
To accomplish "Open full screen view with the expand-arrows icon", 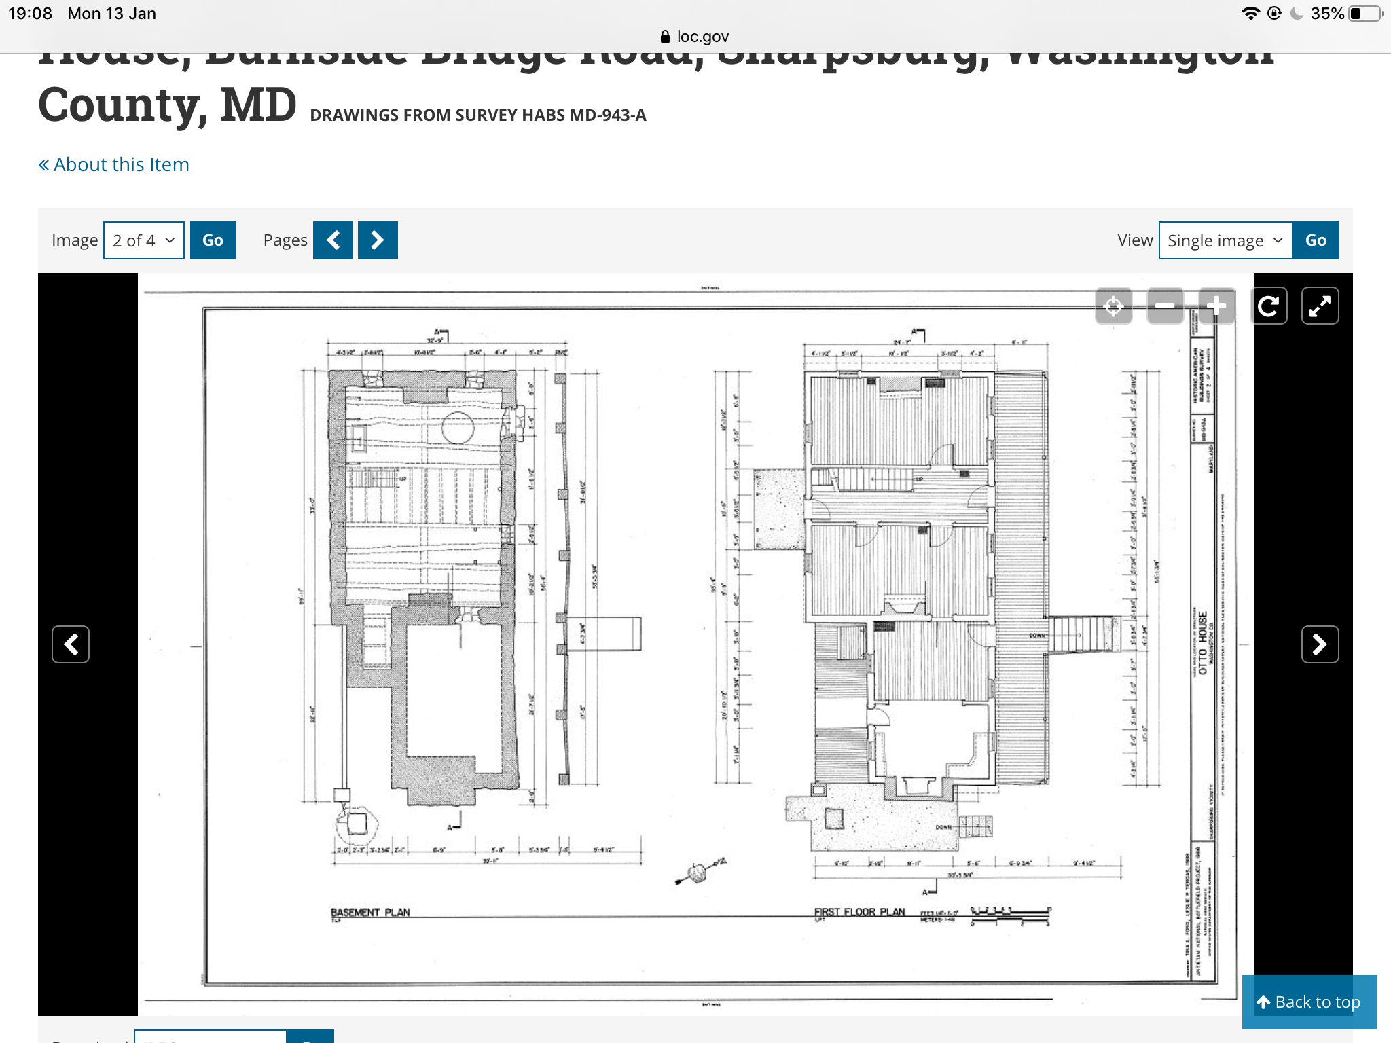I will (1320, 306).
